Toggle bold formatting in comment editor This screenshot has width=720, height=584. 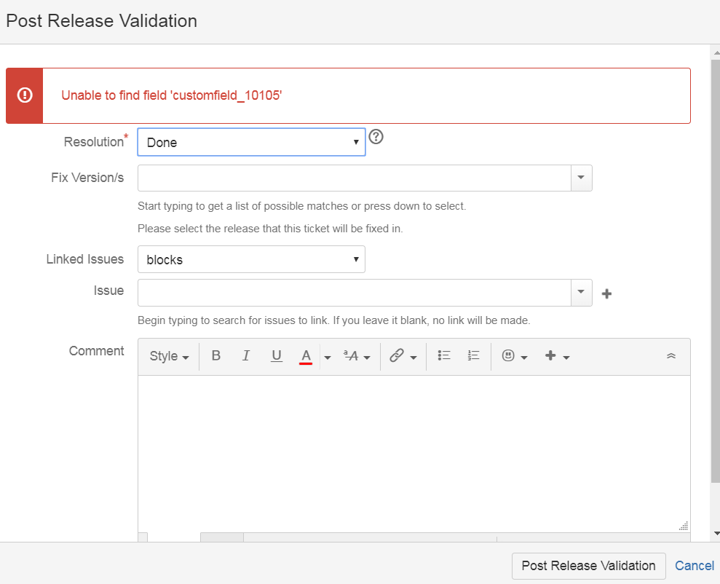215,356
